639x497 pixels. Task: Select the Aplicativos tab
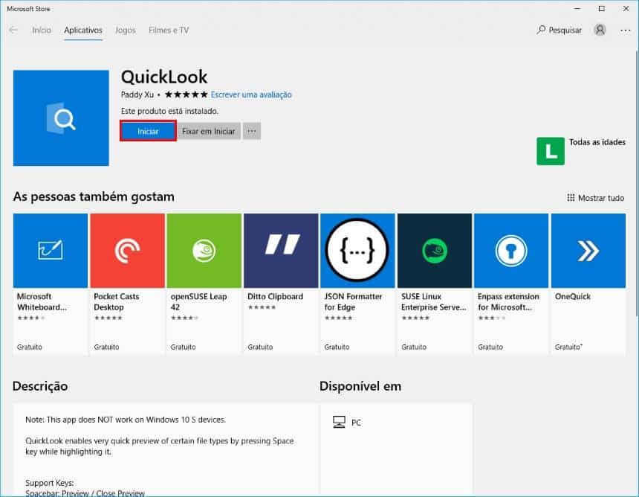click(x=83, y=31)
